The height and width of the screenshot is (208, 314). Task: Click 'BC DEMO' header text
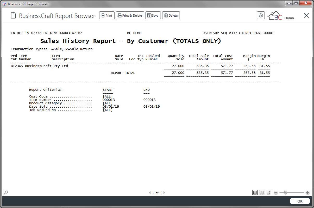134,33
